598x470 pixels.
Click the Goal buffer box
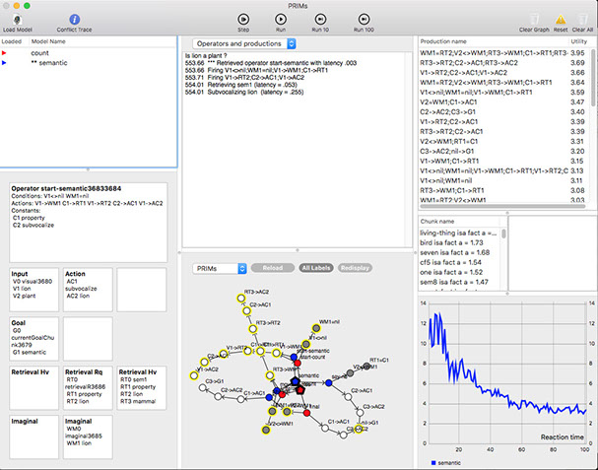[x=33, y=339]
